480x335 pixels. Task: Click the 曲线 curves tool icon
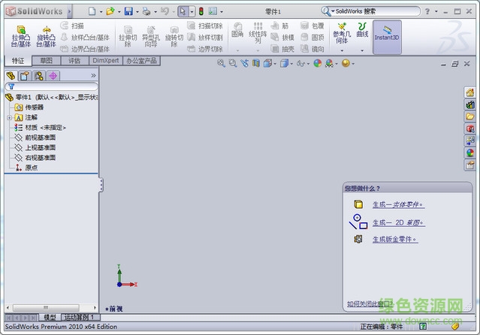[362, 30]
